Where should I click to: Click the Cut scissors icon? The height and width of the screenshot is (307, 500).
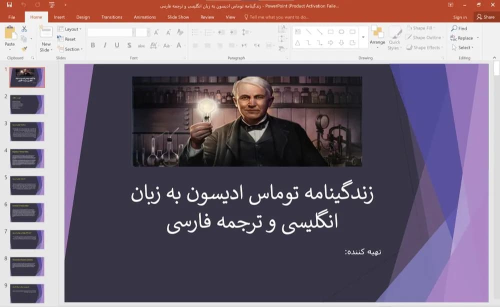[x=24, y=28]
